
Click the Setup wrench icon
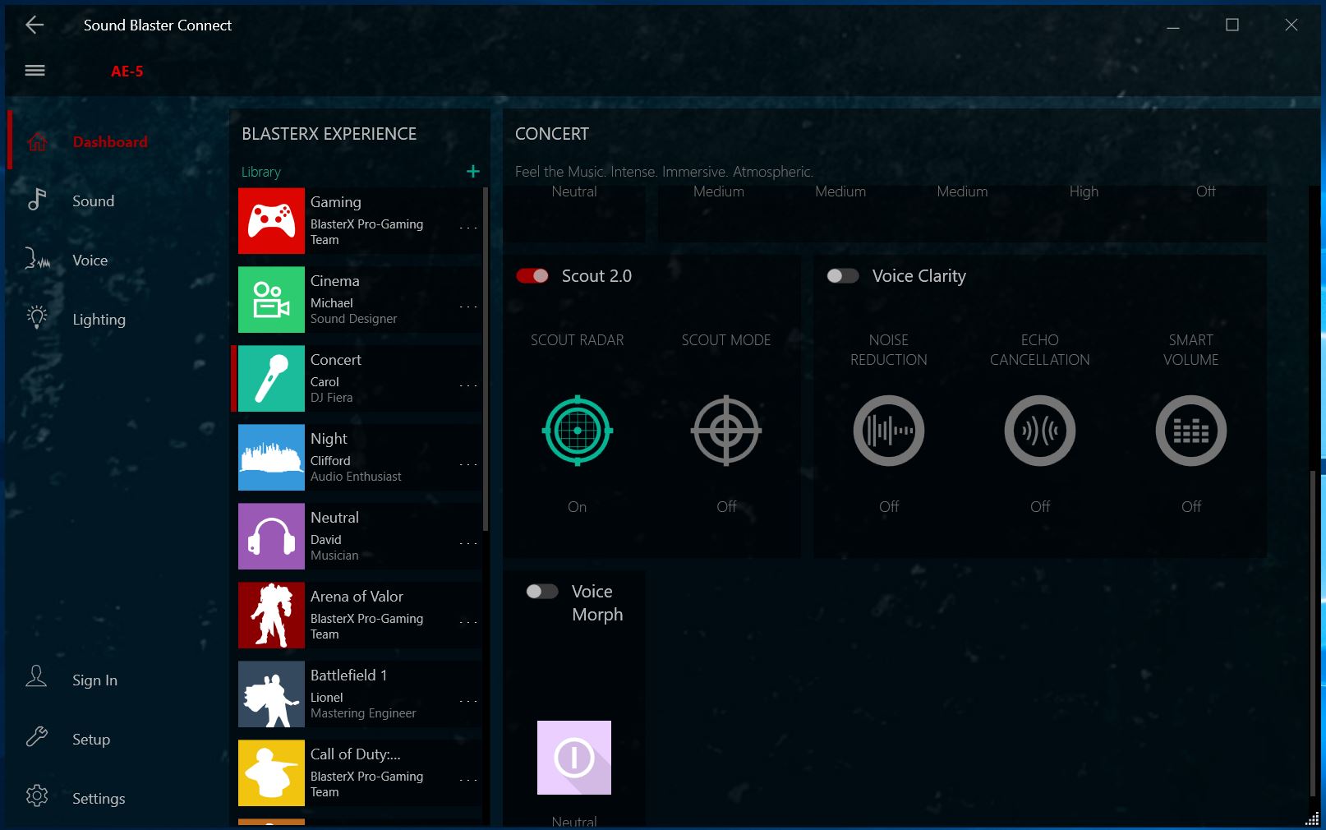pos(37,738)
